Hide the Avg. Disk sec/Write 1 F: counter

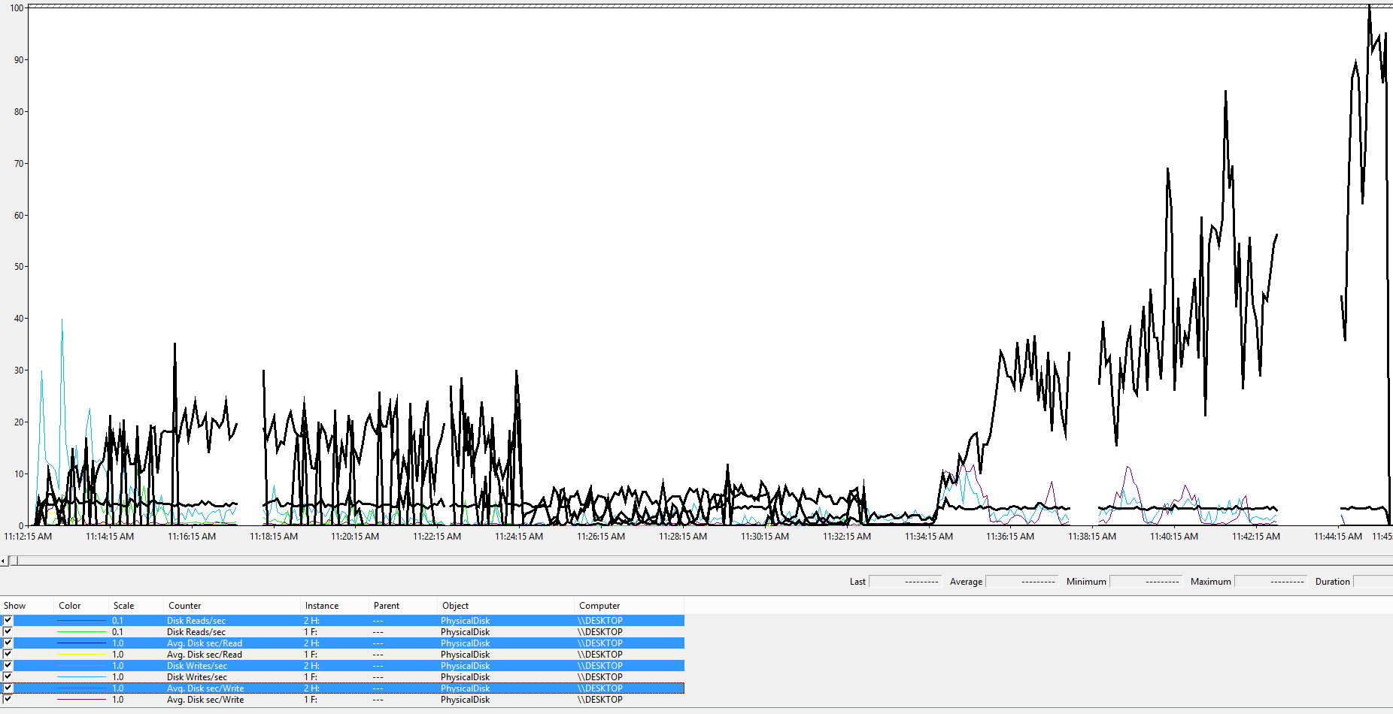click(8, 700)
